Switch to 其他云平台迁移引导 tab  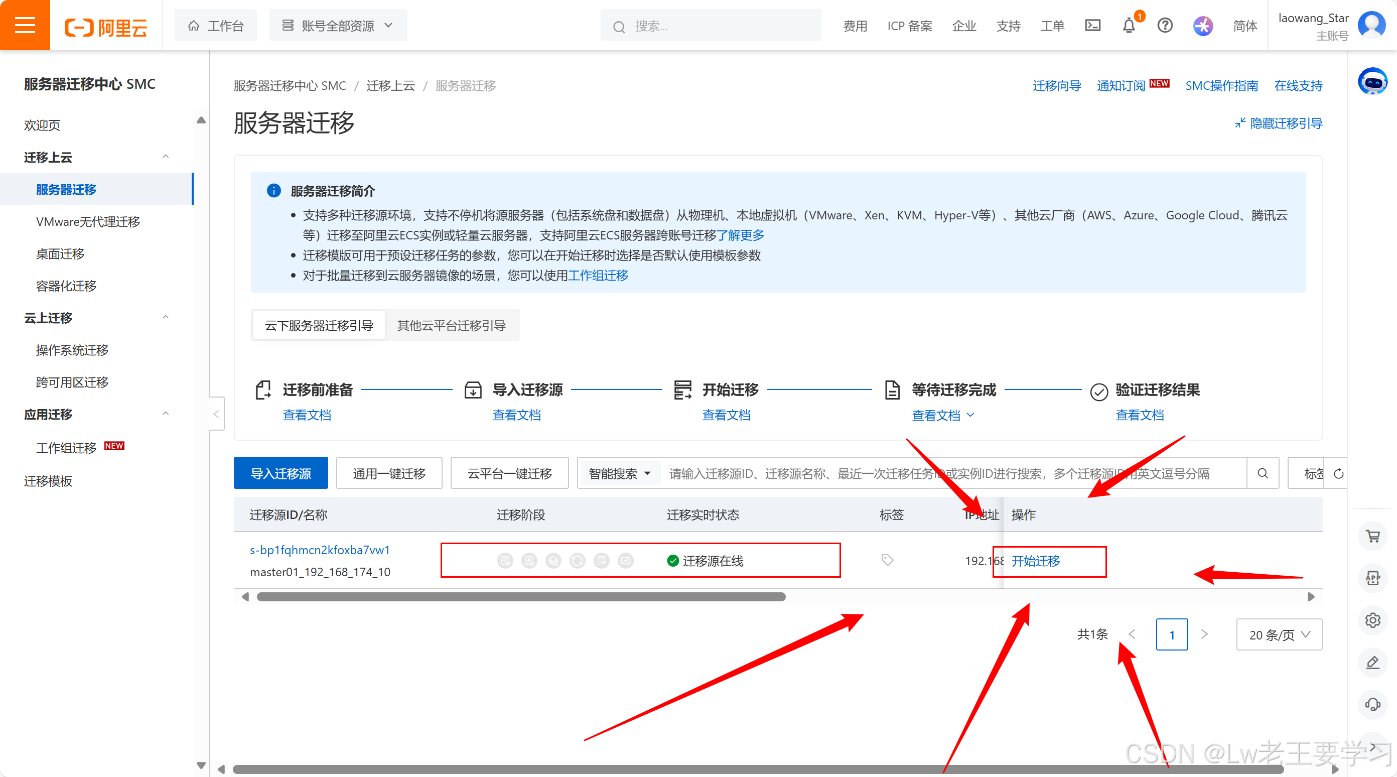pos(451,326)
